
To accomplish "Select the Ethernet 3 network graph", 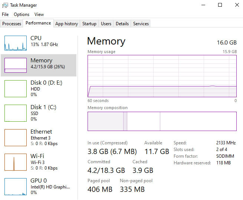I will pos(16,138).
